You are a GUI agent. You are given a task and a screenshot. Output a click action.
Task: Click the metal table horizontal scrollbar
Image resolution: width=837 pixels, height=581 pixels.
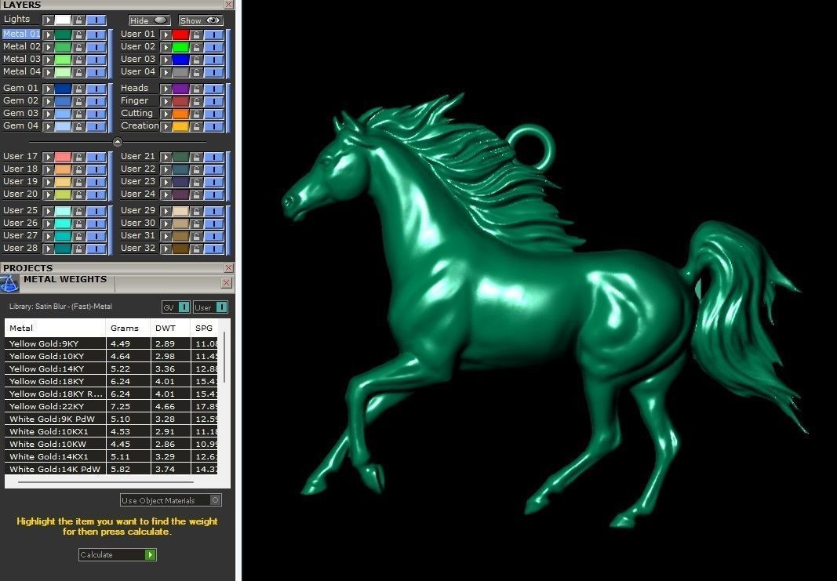[x=106, y=481]
